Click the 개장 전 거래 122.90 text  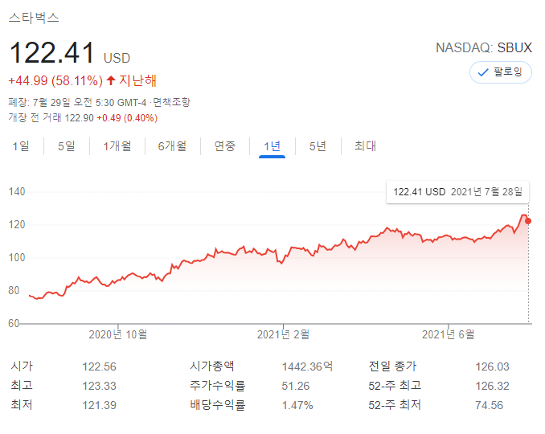(51, 118)
